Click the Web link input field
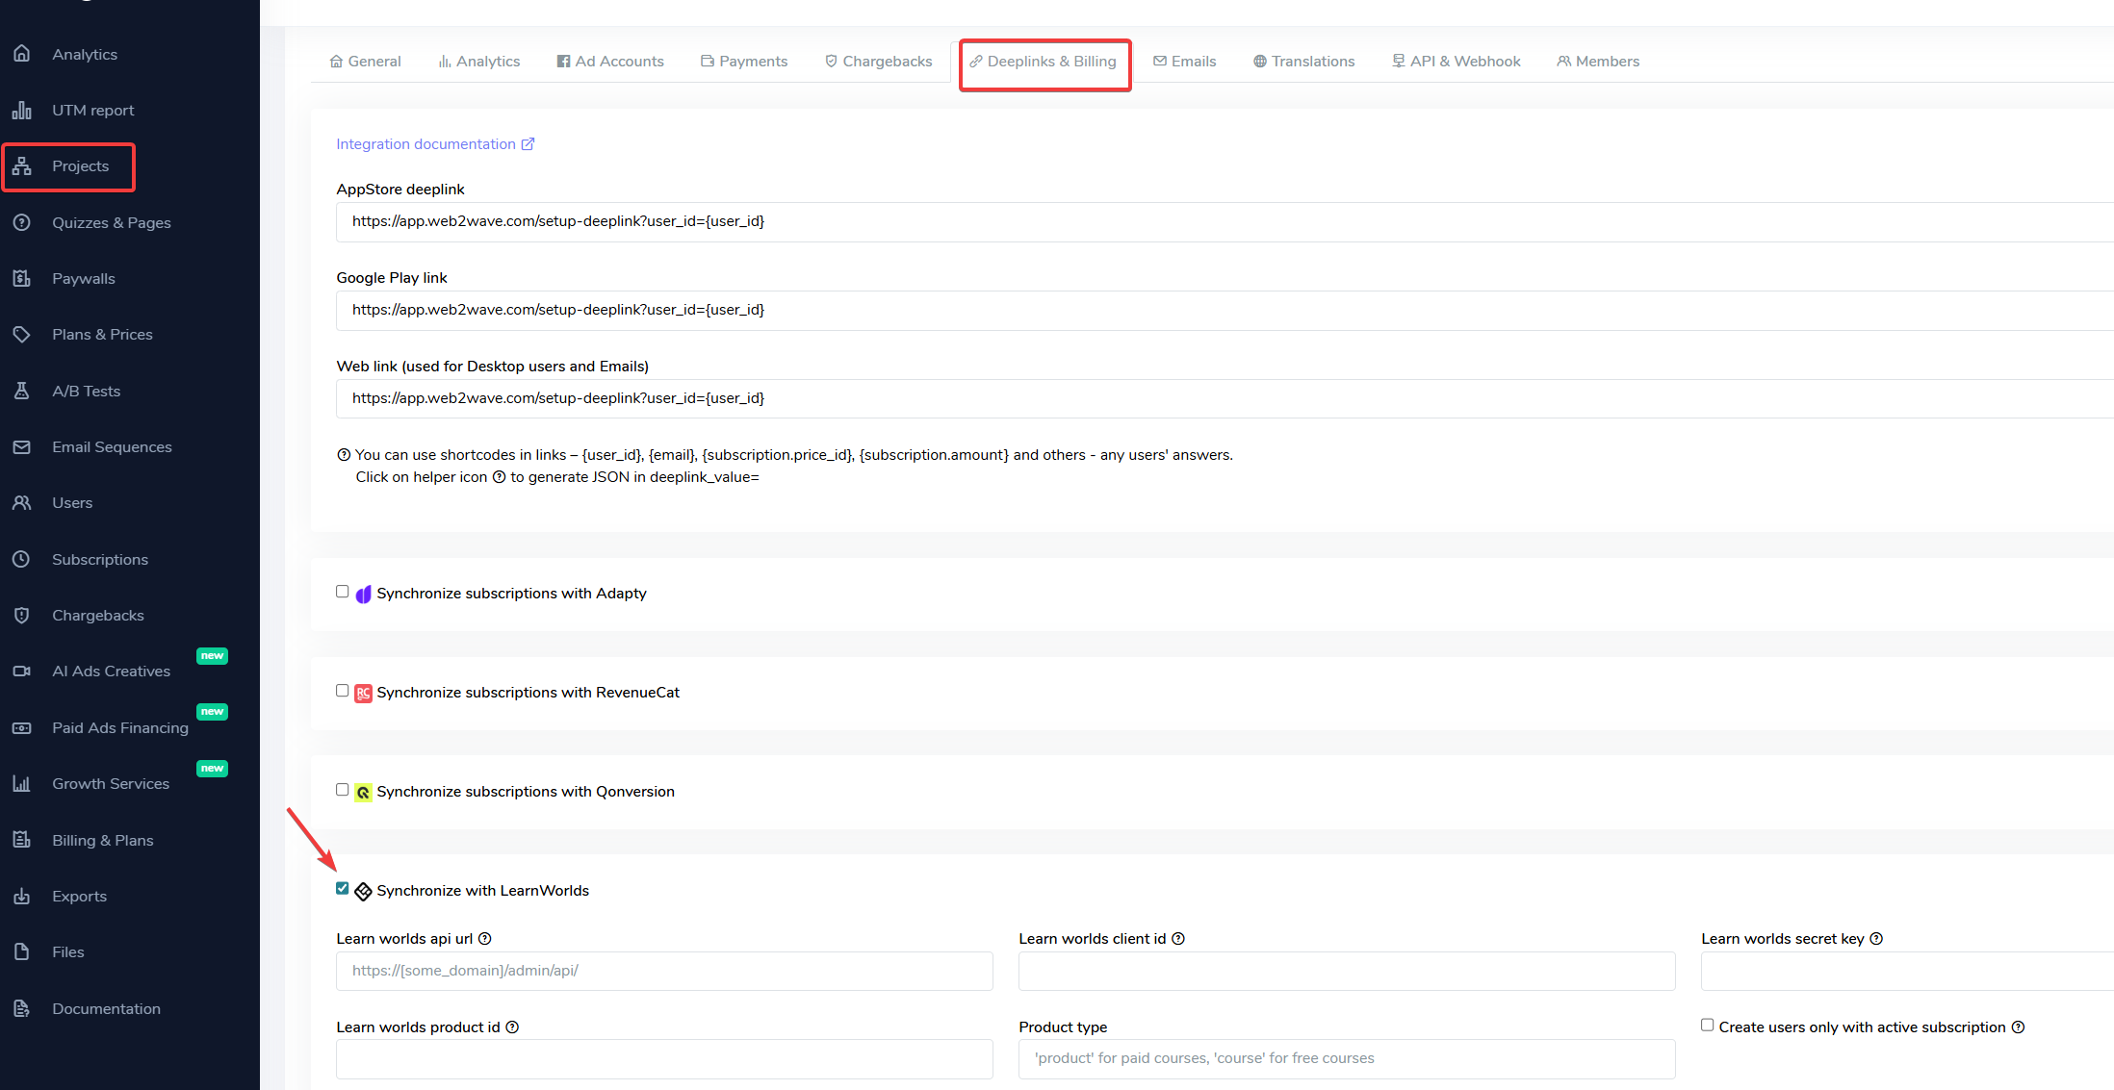The image size is (2114, 1090). pyautogui.click(x=1225, y=398)
